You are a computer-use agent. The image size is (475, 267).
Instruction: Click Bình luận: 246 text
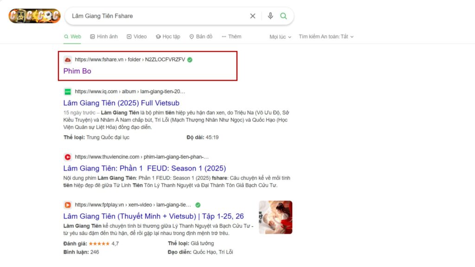pos(81,252)
